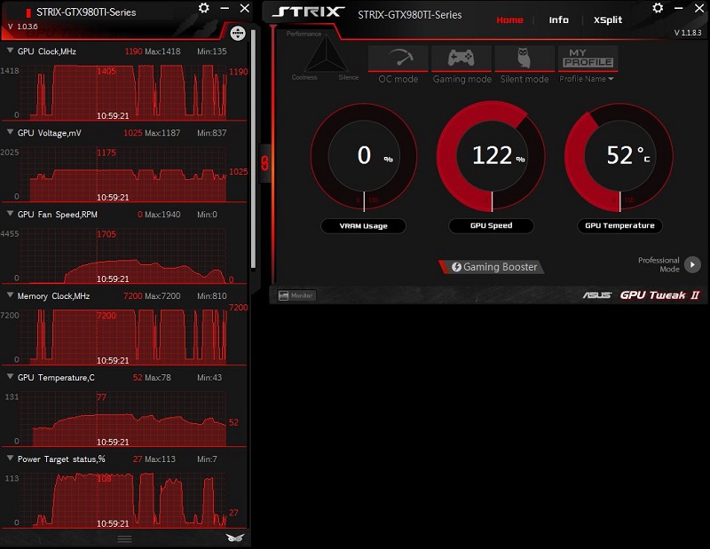Screen dimensions: 710x549
Task: Click the VRAM Usage gauge
Action: (x=364, y=157)
